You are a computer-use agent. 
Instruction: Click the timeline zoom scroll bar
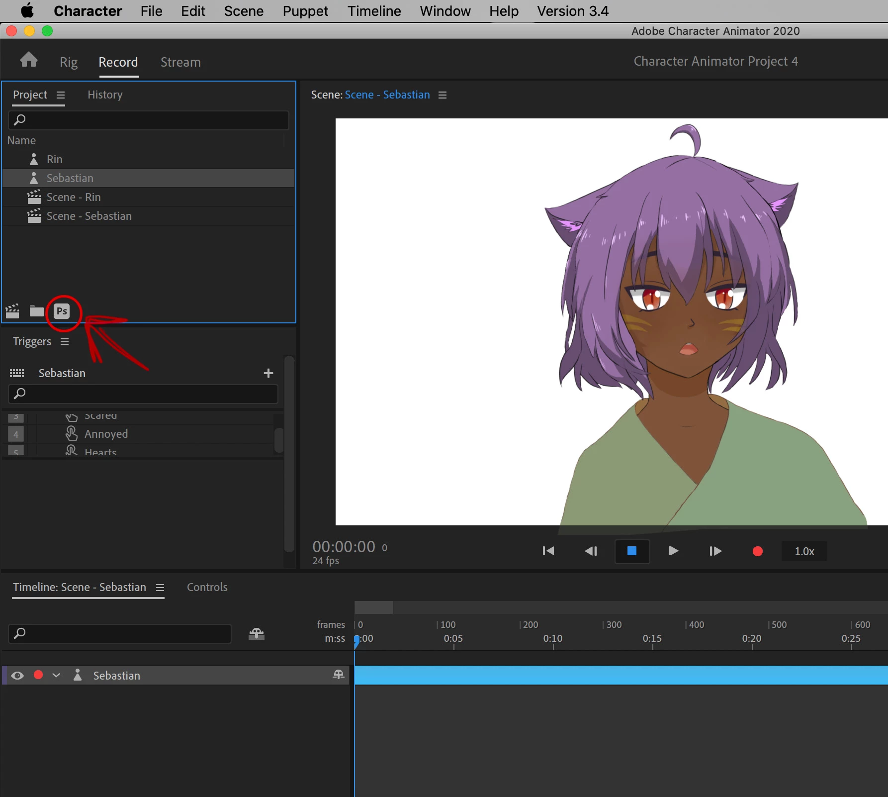tap(373, 607)
